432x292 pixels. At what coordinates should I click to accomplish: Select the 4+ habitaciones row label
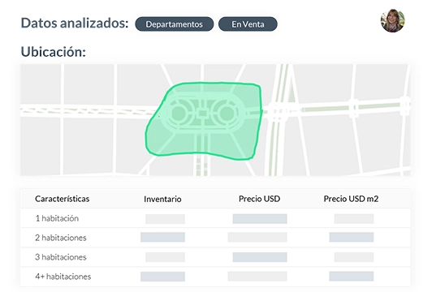(x=63, y=277)
